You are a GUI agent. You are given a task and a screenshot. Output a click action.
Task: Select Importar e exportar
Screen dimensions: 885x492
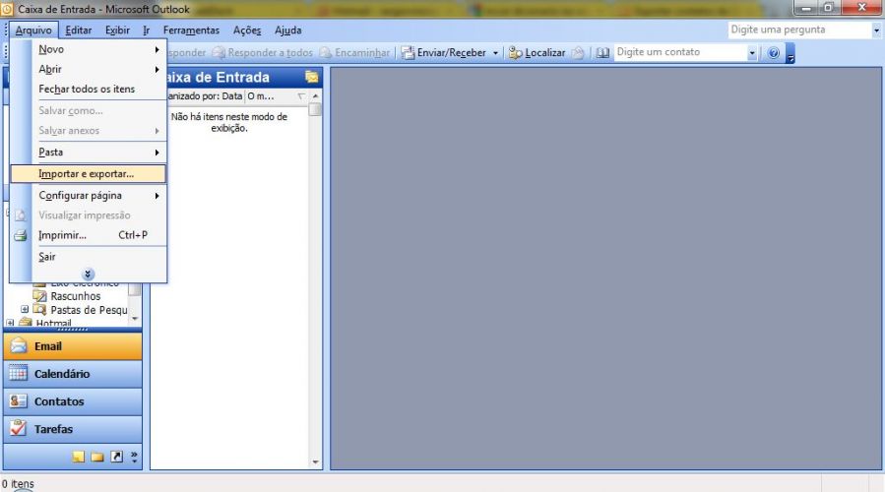88,174
